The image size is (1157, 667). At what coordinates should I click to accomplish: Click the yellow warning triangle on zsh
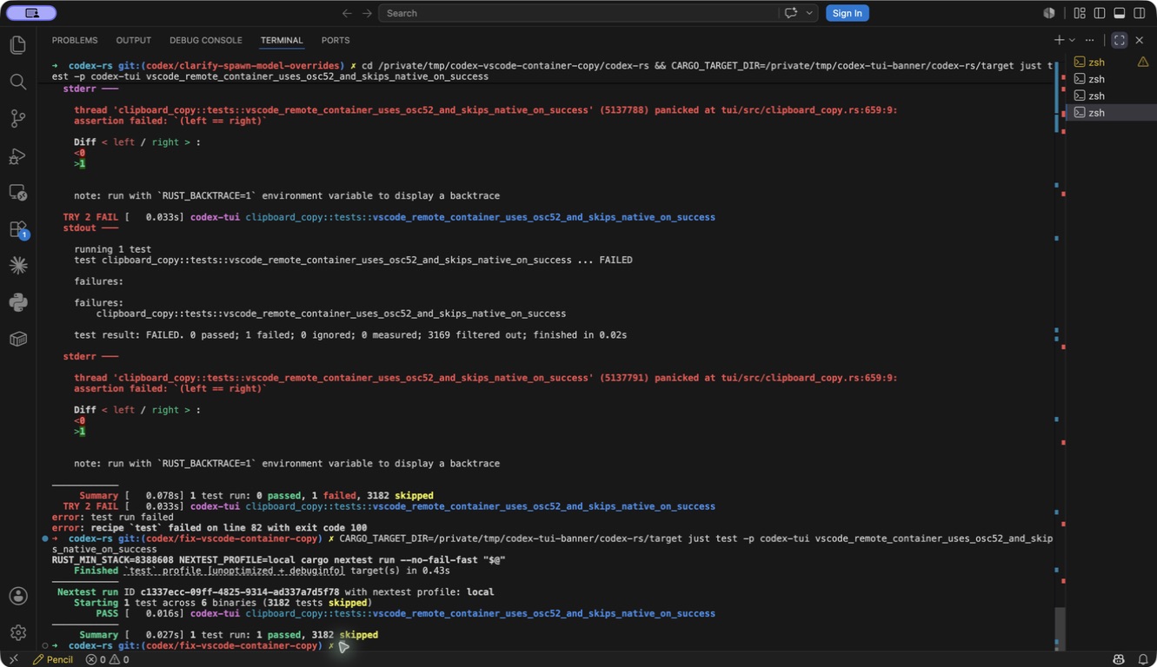pyautogui.click(x=1143, y=62)
